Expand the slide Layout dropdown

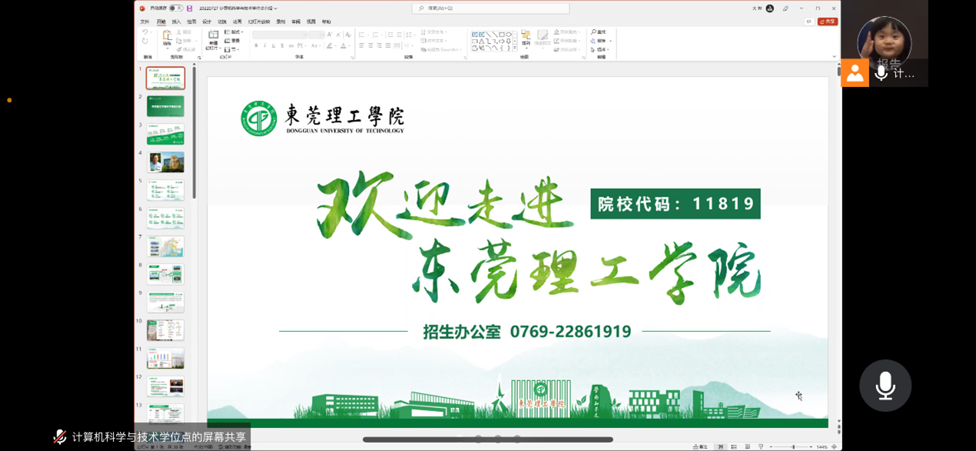tap(234, 32)
